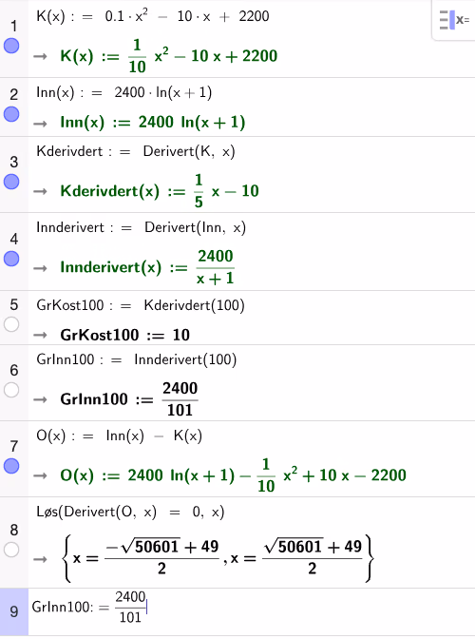Screen dimensions: 475x639
Task: Click the solution set output in row 8
Action: [x=218, y=558]
